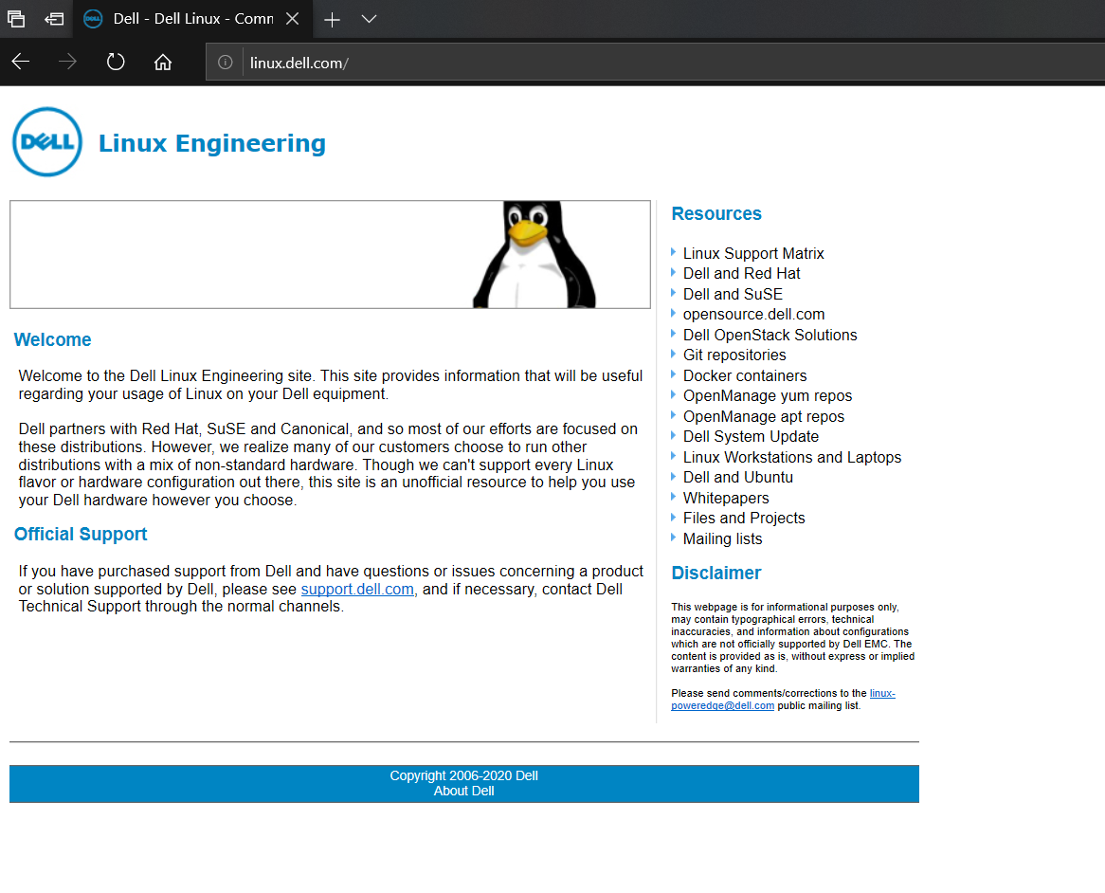Click the Disclaimer heading
The height and width of the screenshot is (893, 1105).
(716, 573)
